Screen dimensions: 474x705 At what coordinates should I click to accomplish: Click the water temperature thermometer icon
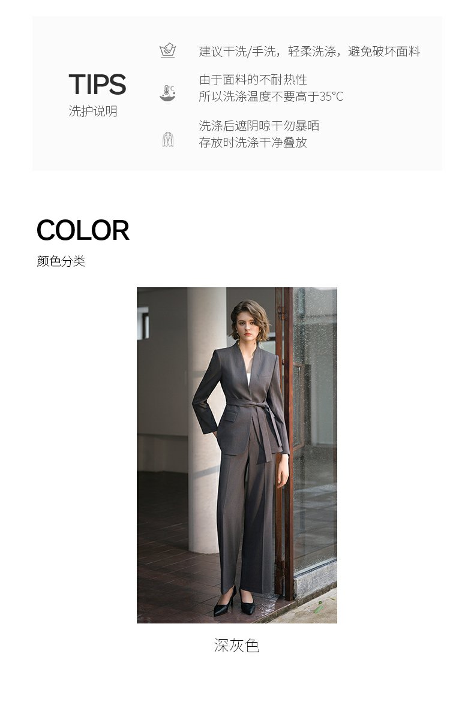[x=167, y=92]
